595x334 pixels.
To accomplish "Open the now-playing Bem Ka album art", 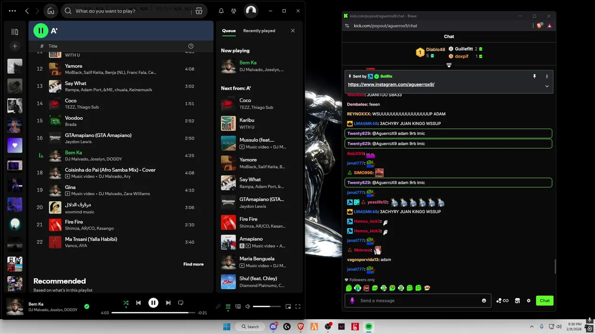I will coord(15,307).
